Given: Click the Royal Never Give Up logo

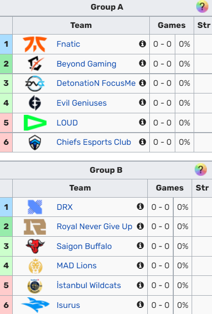Looking at the screenshot, I should [x=35, y=227].
